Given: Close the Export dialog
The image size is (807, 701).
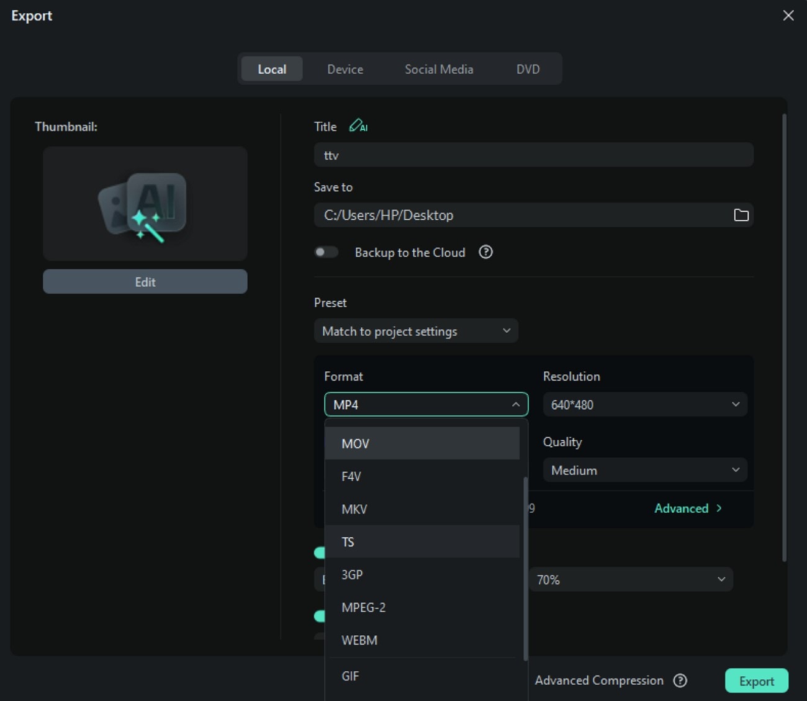Looking at the screenshot, I should point(788,16).
